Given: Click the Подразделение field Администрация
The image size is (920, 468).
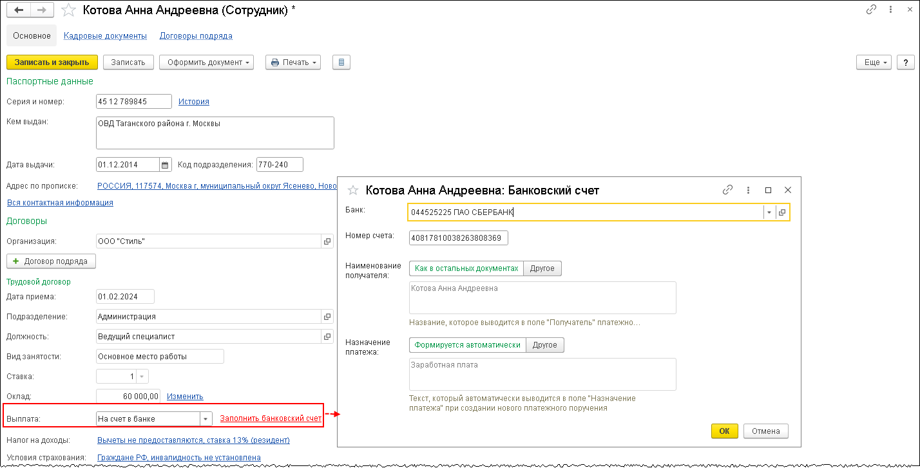Looking at the screenshot, I should (x=209, y=317).
